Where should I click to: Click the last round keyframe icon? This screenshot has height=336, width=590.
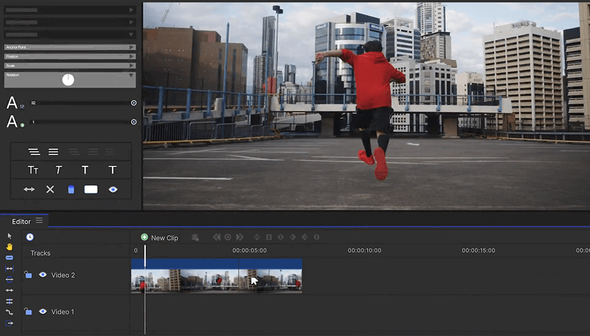point(316,237)
